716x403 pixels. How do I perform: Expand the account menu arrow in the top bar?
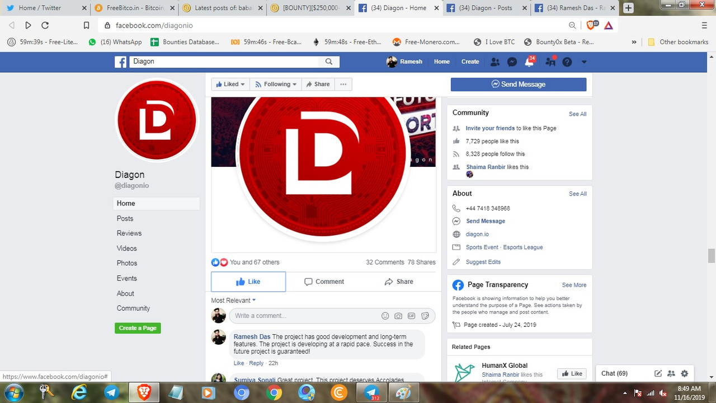tap(584, 62)
